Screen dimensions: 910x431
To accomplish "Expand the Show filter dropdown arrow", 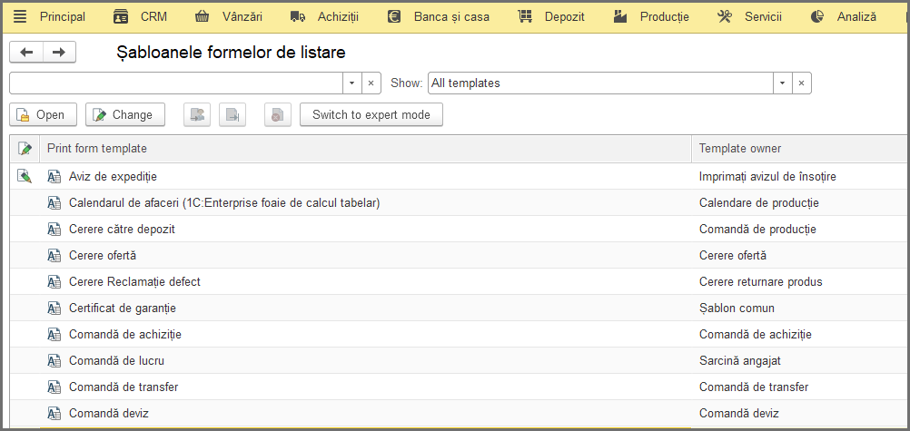I will tap(782, 83).
